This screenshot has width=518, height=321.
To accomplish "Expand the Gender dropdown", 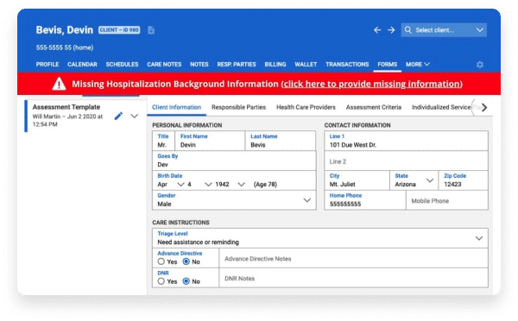I will point(306,200).
